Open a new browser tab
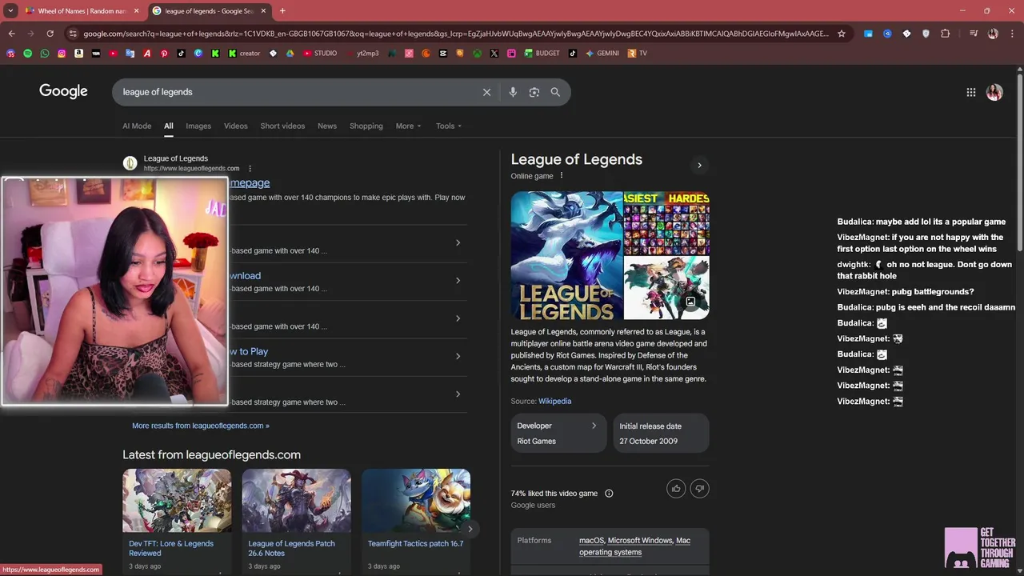Screen dimensions: 1024x576 tap(282, 11)
